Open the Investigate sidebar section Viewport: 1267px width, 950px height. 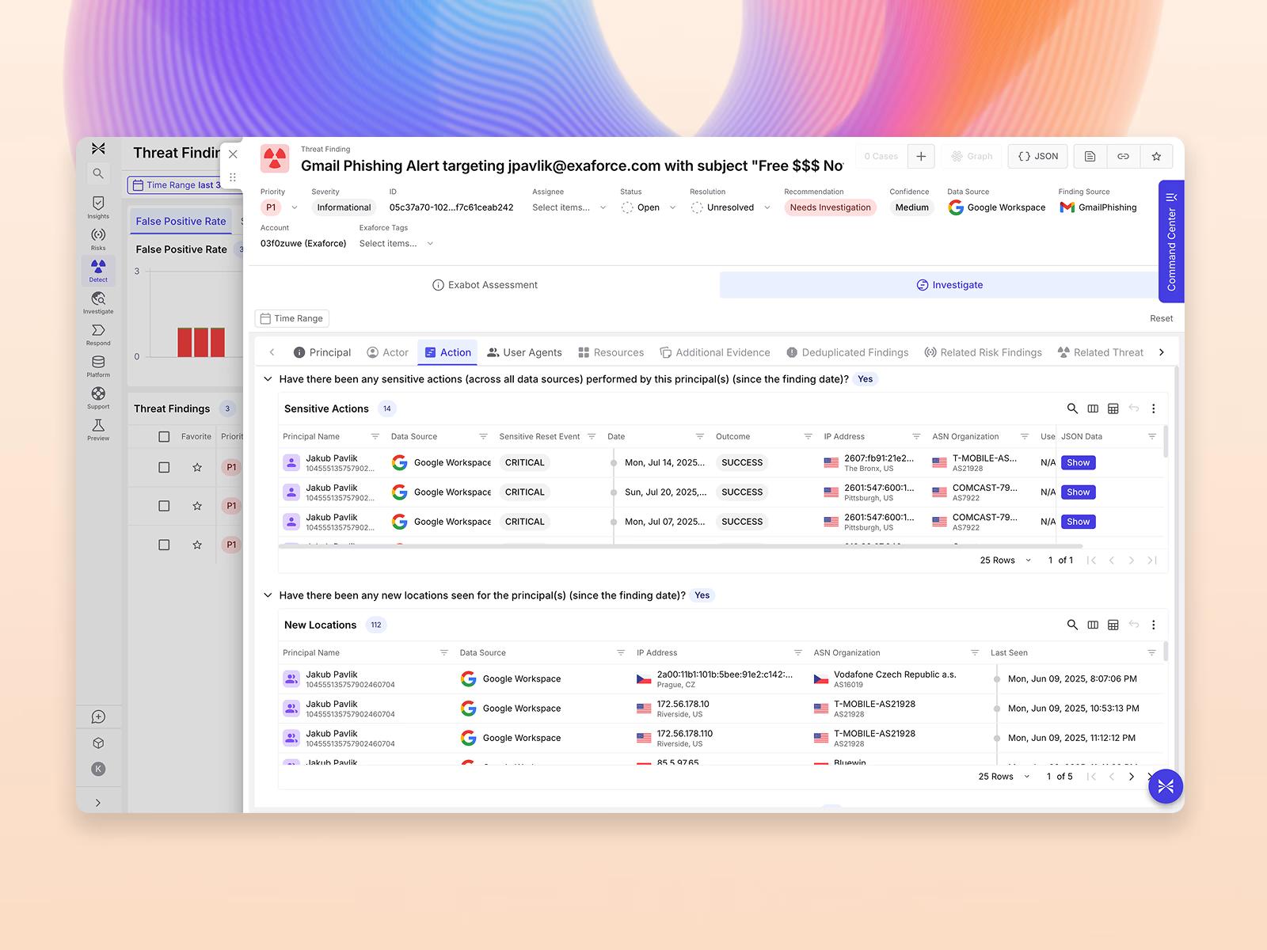click(x=98, y=302)
